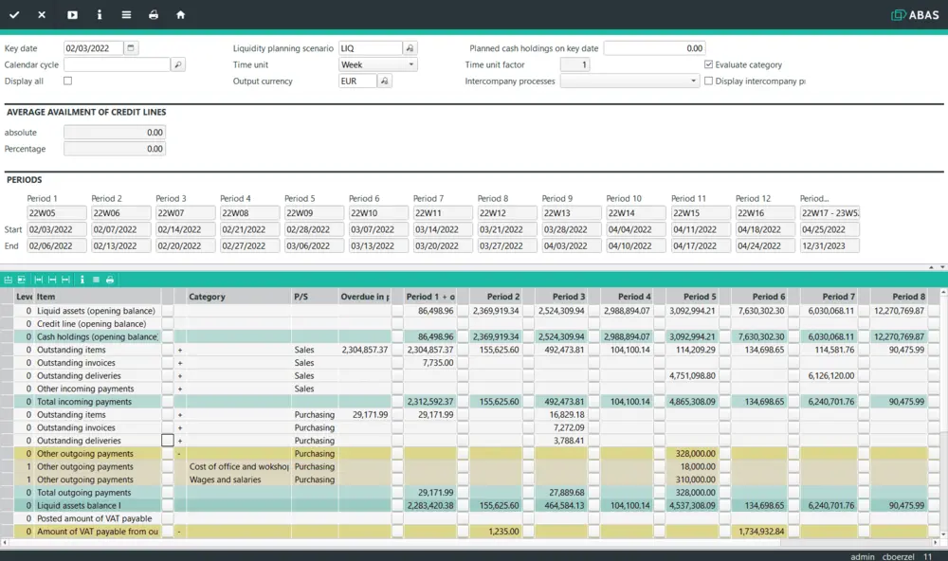This screenshot has width=948, height=561.
Task: Print via the printer icon in the top bar
Action: 154,14
